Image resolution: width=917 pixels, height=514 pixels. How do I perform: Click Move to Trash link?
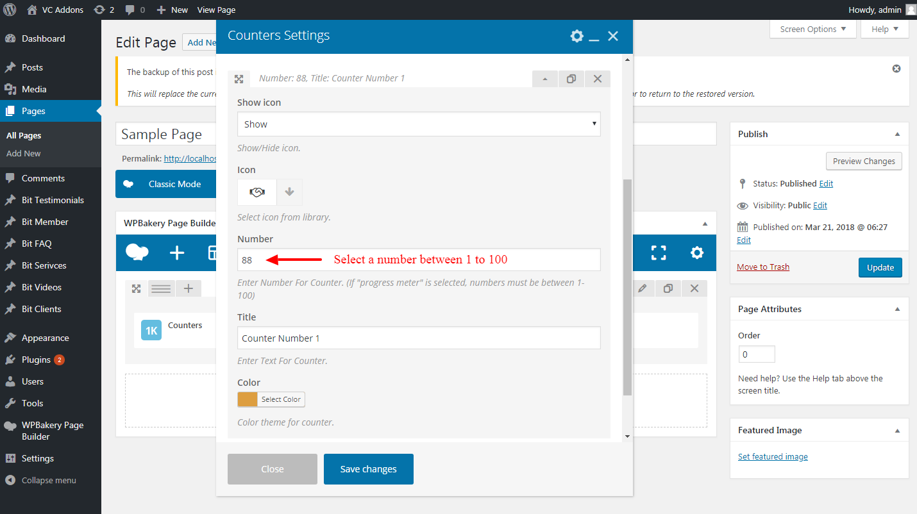click(x=763, y=267)
